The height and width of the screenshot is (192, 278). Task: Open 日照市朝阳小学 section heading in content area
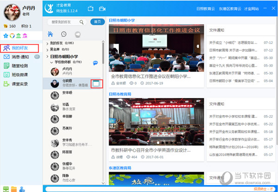[x=122, y=20]
